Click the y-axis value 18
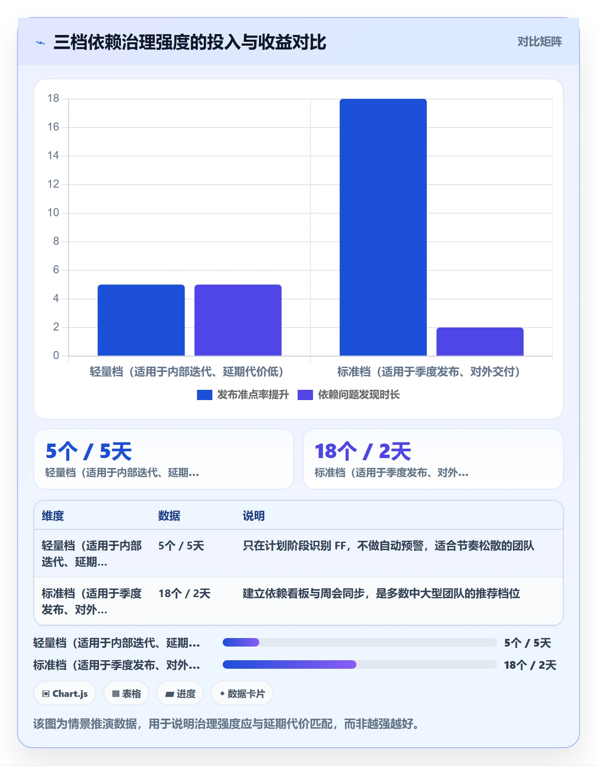The image size is (597, 766). click(53, 99)
